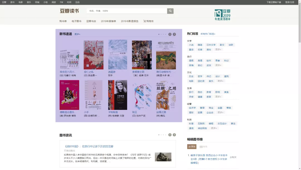Select the 日本文学 tag

point(211,45)
